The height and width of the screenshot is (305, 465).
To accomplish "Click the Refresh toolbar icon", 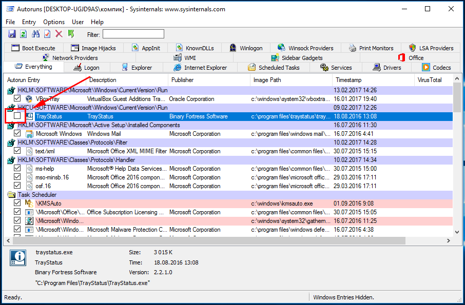I will pyautogui.click(x=24, y=34).
